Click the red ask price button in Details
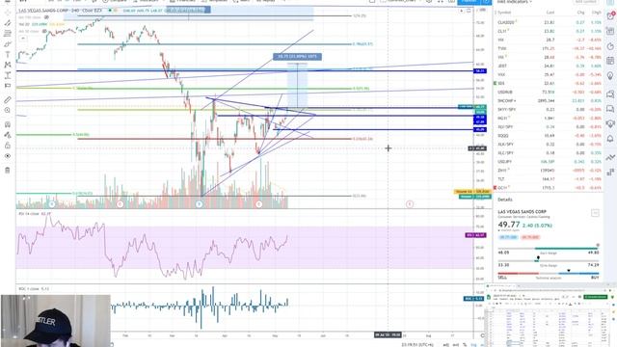 click(530, 237)
